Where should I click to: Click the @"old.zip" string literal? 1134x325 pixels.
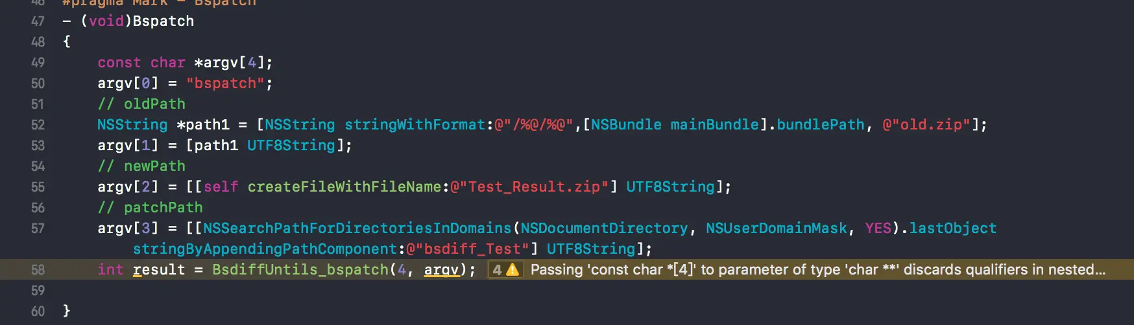coord(926,124)
